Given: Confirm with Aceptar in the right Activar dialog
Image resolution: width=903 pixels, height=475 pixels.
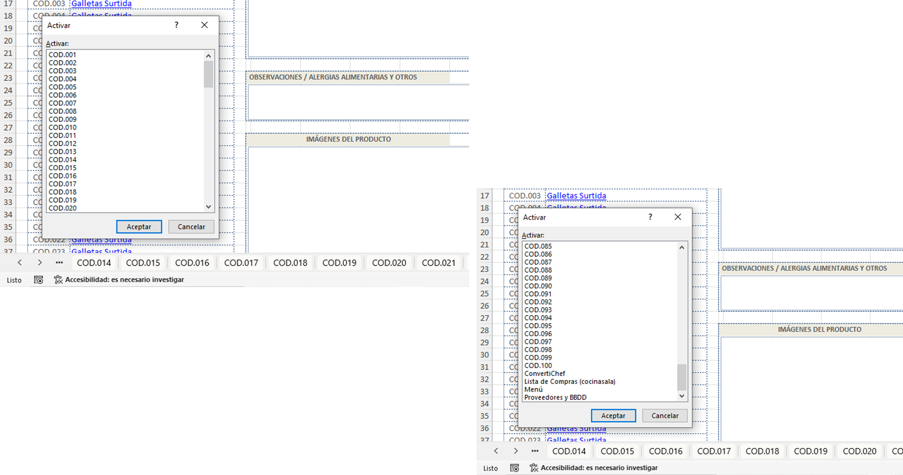Looking at the screenshot, I should pyautogui.click(x=613, y=415).
